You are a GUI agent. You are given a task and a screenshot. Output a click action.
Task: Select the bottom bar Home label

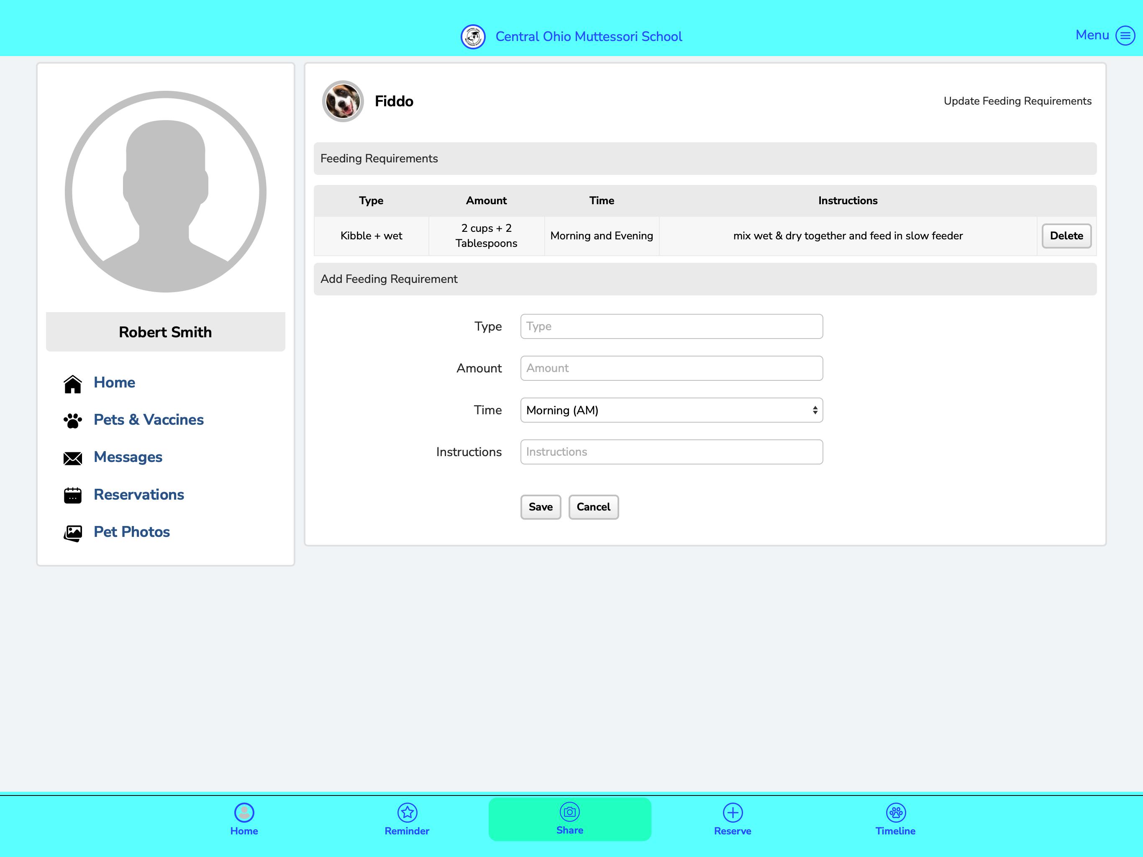coord(244,831)
